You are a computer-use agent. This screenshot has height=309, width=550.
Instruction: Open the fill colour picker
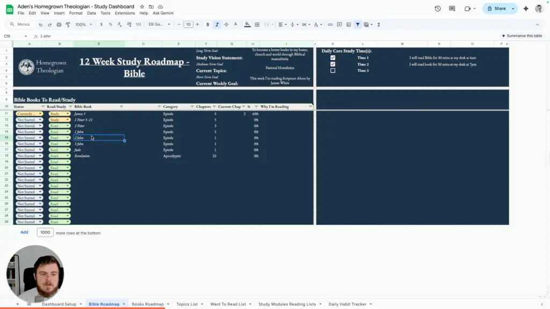(247, 25)
